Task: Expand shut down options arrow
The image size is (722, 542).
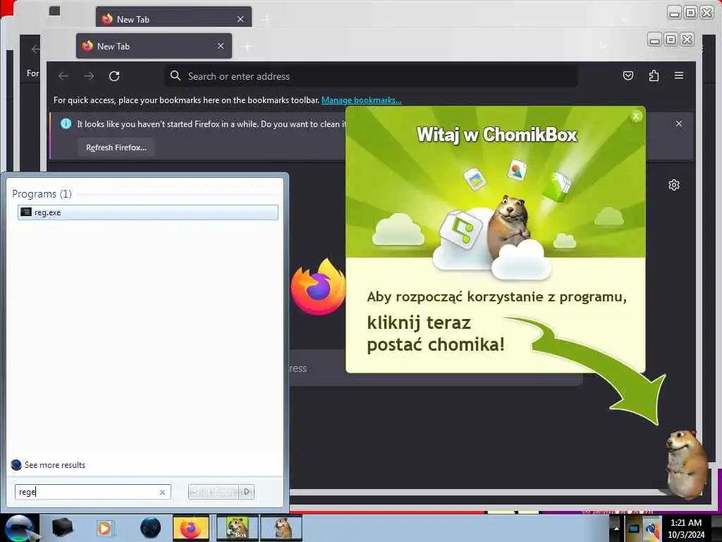Action: click(247, 492)
